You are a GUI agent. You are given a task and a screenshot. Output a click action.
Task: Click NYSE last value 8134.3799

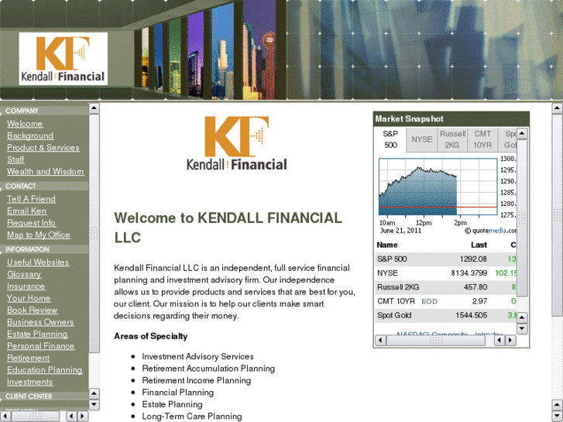(469, 273)
